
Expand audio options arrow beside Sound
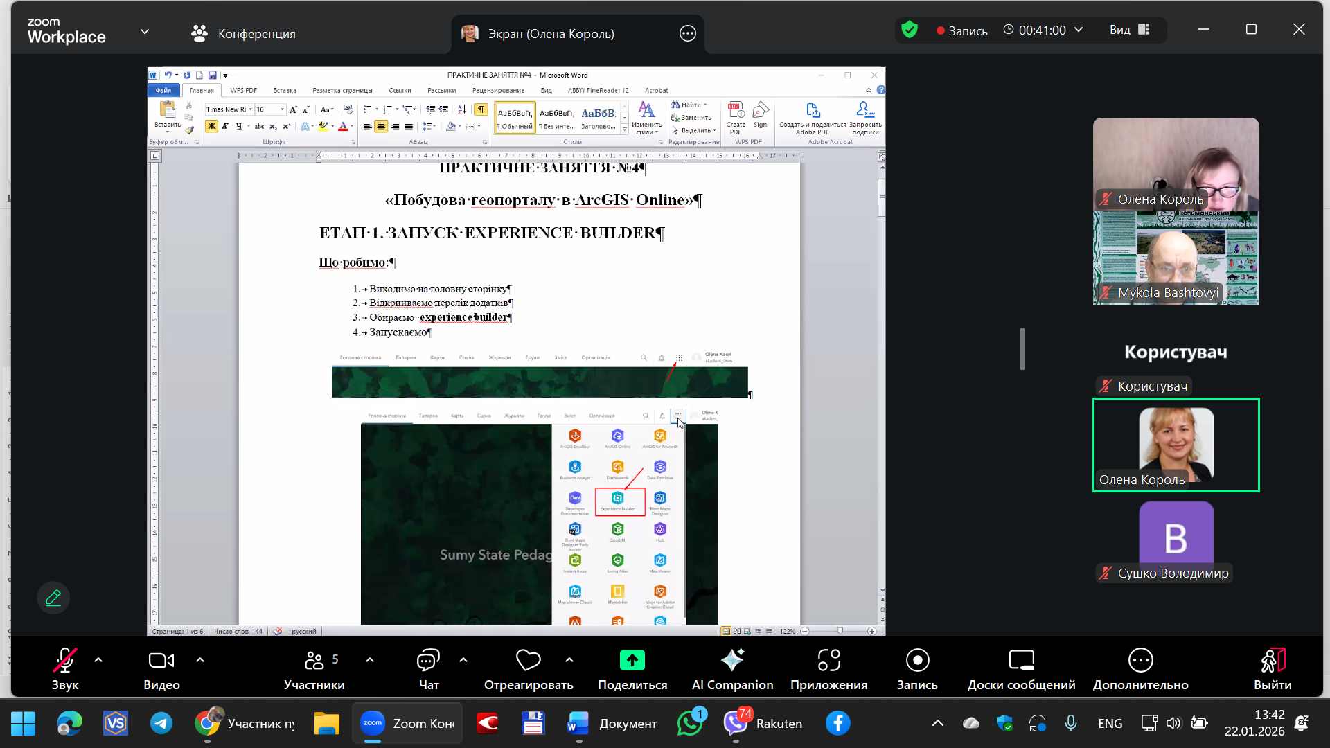98,660
